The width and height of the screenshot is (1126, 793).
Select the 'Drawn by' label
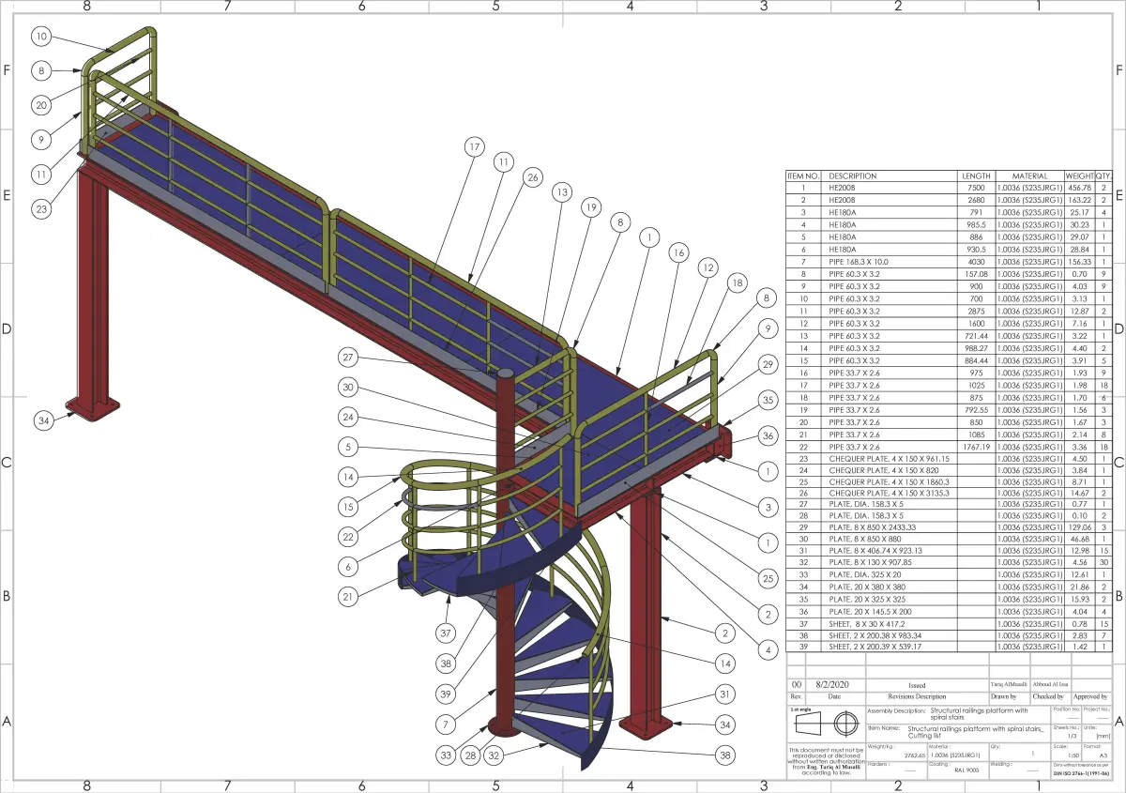tap(1004, 697)
